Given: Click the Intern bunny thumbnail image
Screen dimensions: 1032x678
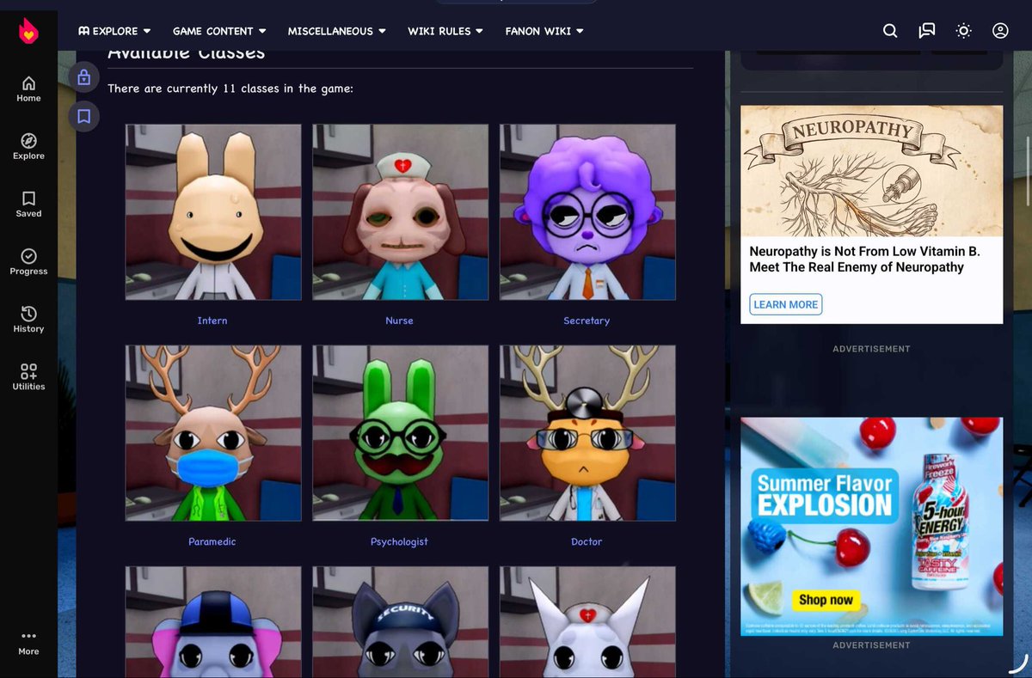Looking at the screenshot, I should (x=213, y=212).
